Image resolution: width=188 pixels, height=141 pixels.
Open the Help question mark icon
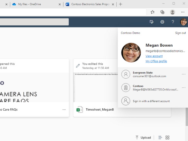pos(173,22)
